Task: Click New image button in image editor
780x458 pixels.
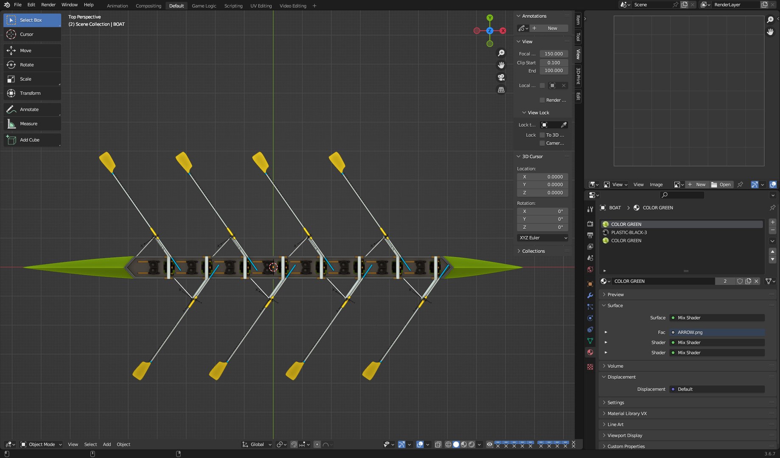Action: 697,184
